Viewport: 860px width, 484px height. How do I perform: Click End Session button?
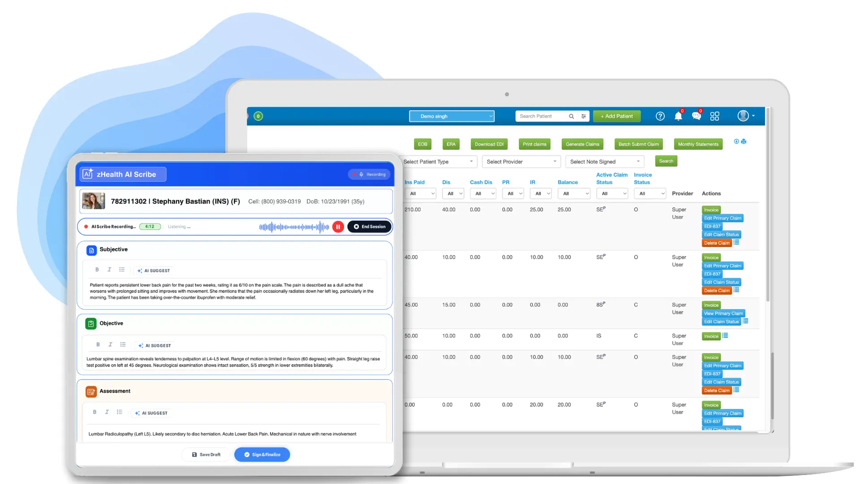(x=370, y=227)
